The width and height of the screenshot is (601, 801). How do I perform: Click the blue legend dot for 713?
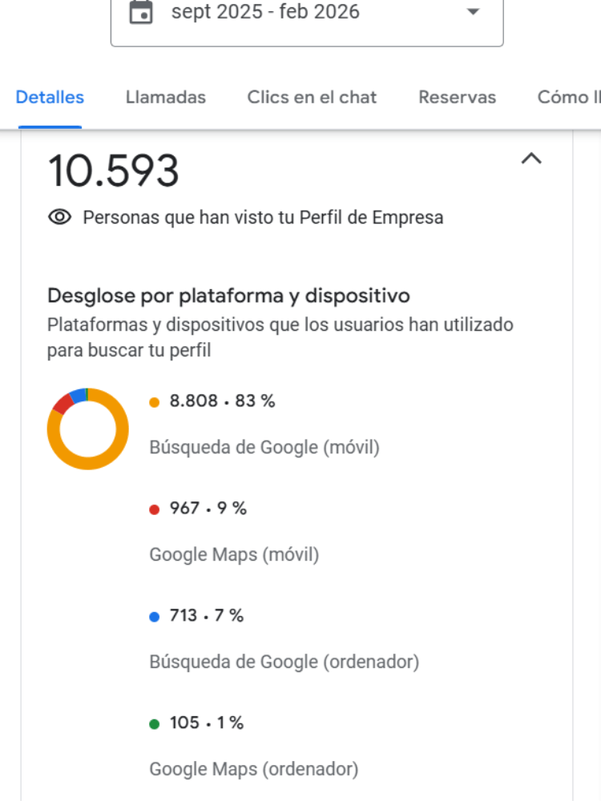click(x=155, y=617)
